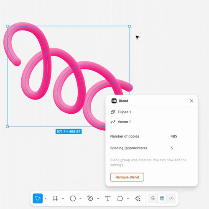Open the shape tools dropdown chevron
This screenshot has height=209, width=209.
pyautogui.click(x=81, y=199)
